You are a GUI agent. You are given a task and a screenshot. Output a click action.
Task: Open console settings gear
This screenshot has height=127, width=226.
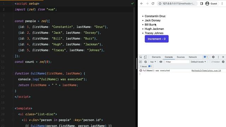(x=223, y=62)
